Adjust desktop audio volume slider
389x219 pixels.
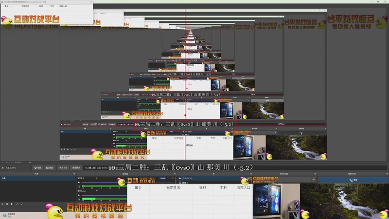pos(104,182)
